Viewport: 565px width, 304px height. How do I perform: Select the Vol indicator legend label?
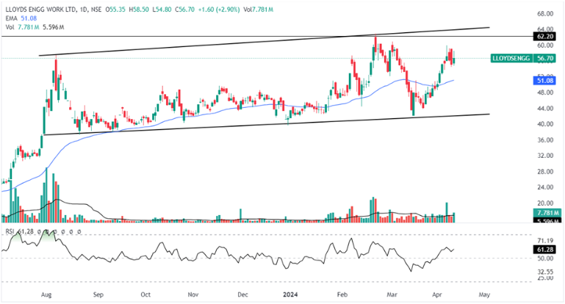[8, 26]
